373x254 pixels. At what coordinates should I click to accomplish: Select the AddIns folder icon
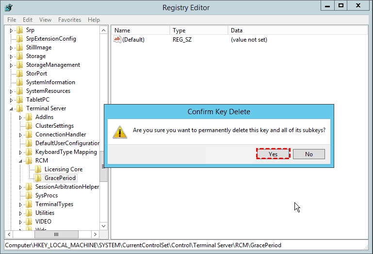point(29,117)
